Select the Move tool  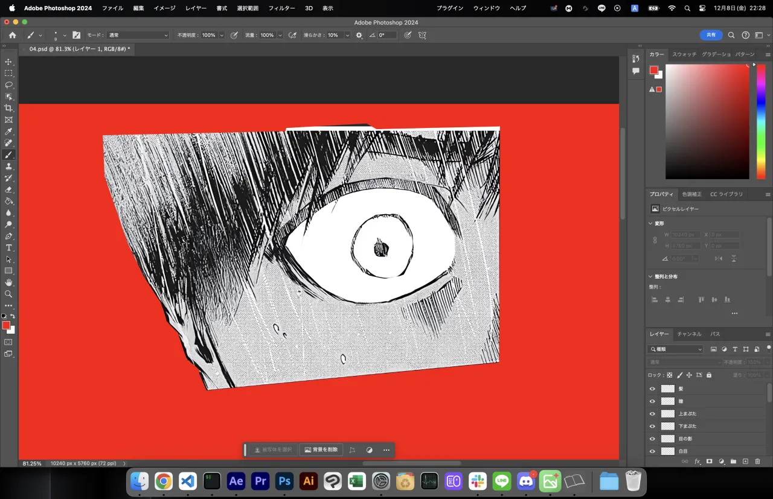tap(8, 62)
